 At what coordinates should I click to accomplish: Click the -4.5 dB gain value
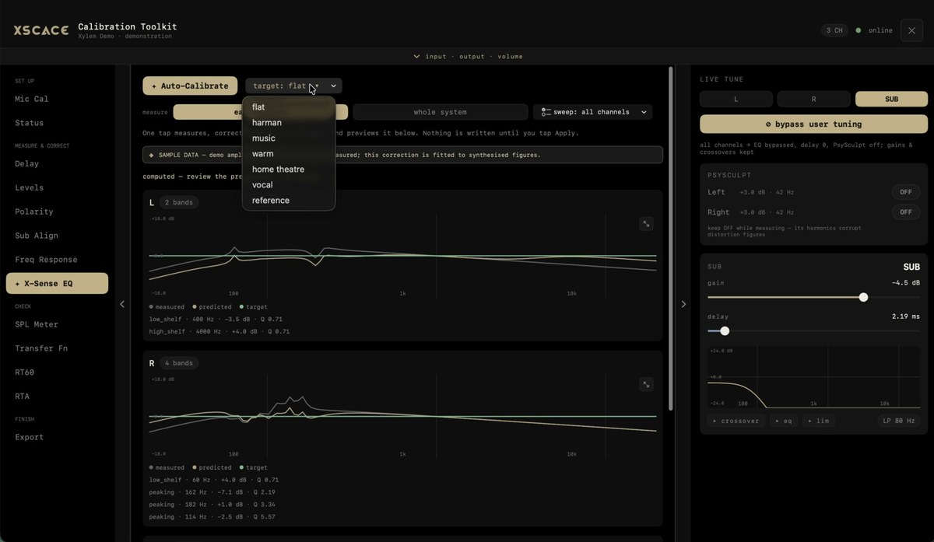click(x=906, y=283)
